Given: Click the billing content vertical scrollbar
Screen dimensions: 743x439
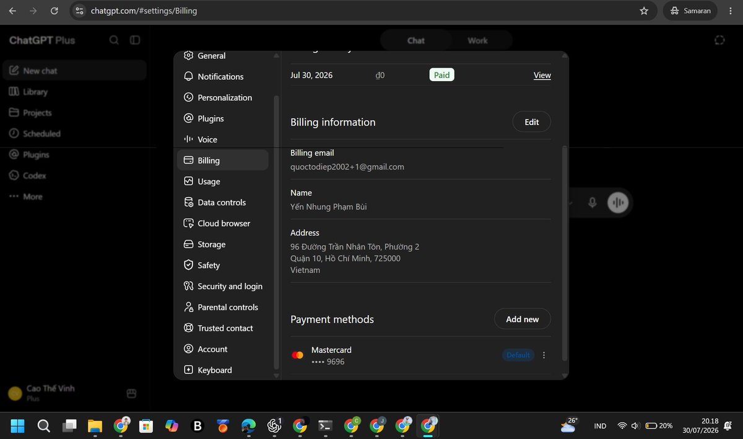Looking at the screenshot, I should [564, 254].
